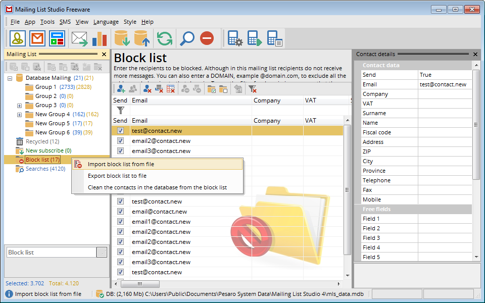The height and width of the screenshot is (303, 485).
Task: Toggle Send checkbox for email3@contact.new
Action: [x=120, y=151]
